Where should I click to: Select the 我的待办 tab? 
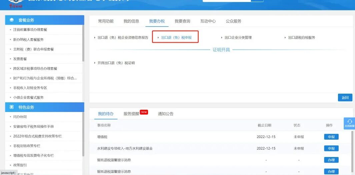(x=106, y=114)
